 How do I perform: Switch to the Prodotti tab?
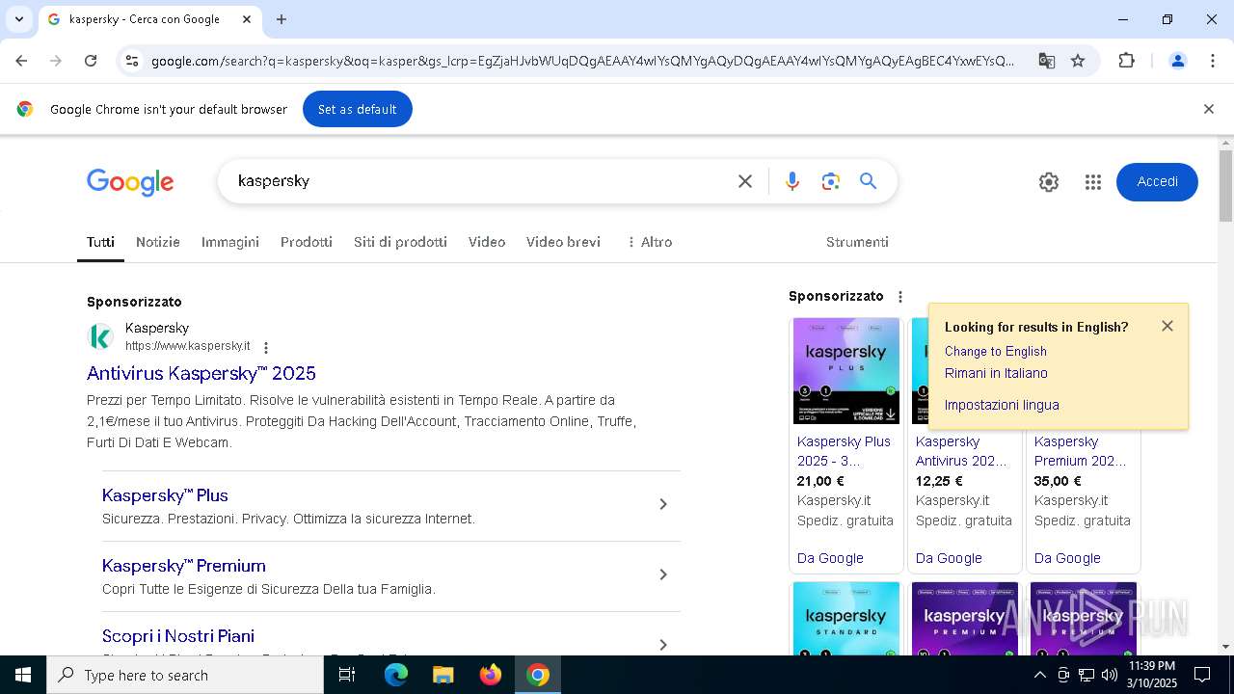(x=307, y=242)
